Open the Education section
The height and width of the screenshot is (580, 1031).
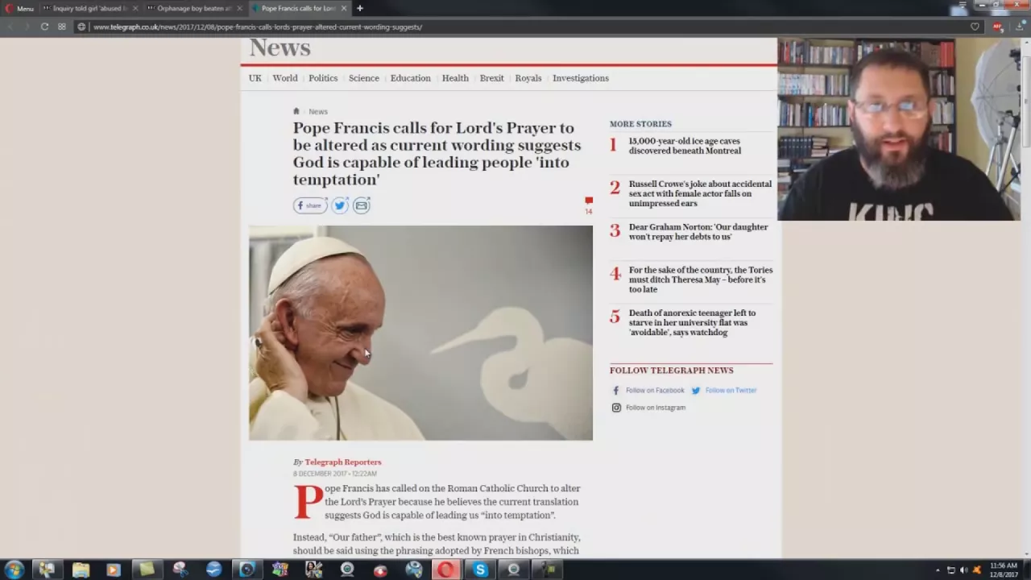click(411, 78)
